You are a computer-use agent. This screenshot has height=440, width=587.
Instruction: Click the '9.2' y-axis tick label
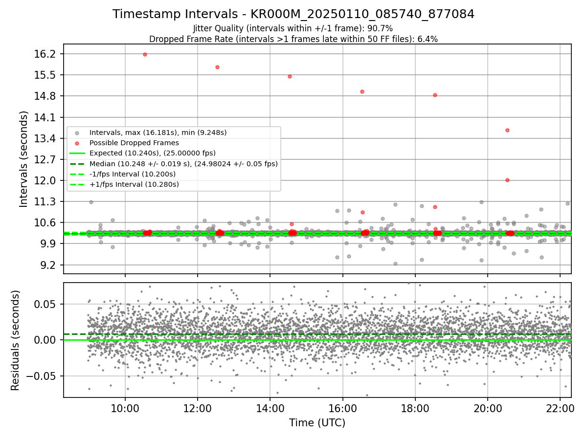point(48,265)
